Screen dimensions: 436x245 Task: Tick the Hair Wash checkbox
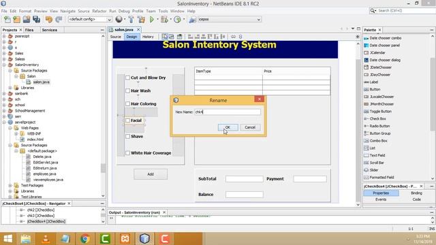[x=127, y=91]
